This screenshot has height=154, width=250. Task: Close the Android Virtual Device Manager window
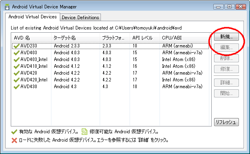tap(241, 7)
